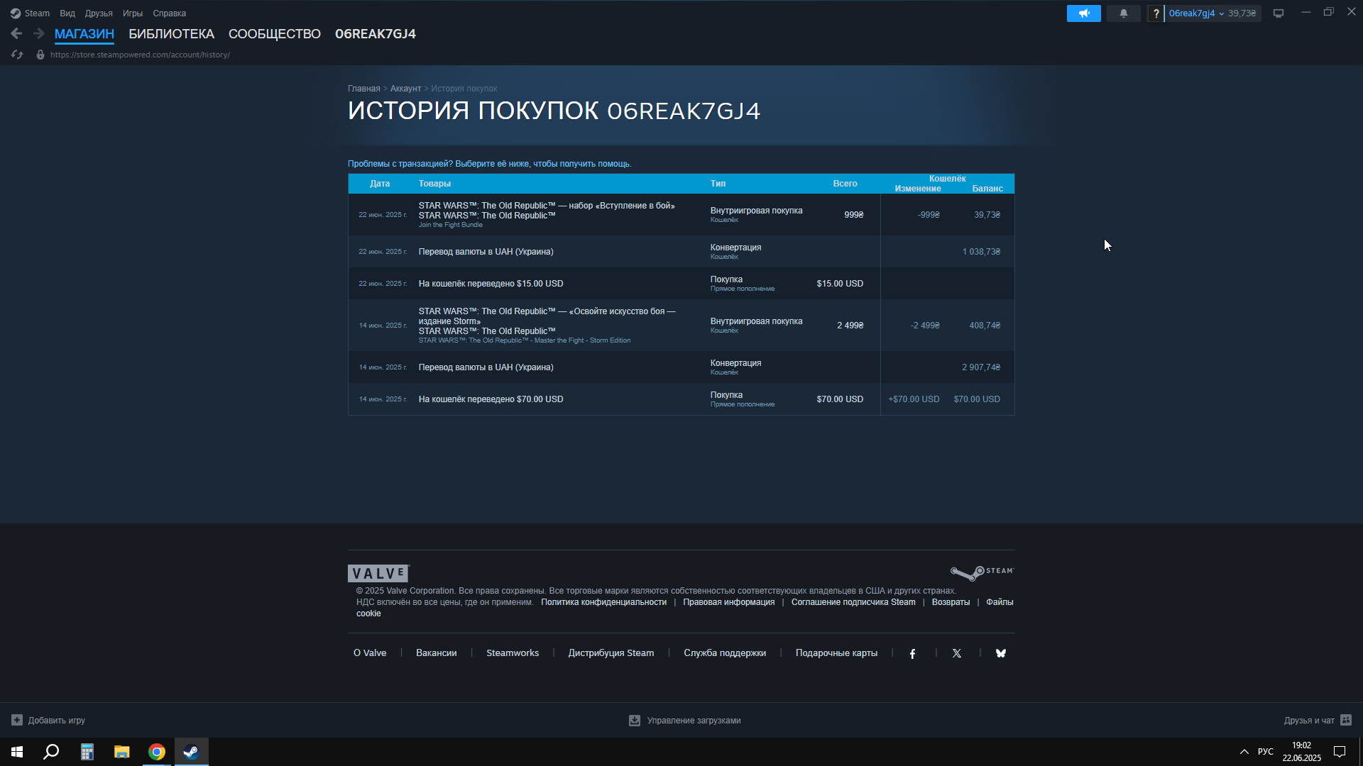Viewport: 1363px width, 766px height.
Task: Open the notifications bell icon
Action: [x=1123, y=13]
